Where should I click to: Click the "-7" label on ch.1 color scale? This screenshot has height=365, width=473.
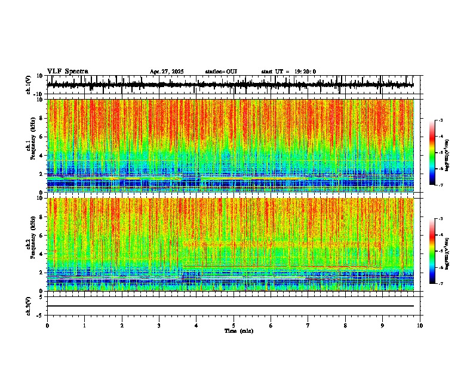440,185
